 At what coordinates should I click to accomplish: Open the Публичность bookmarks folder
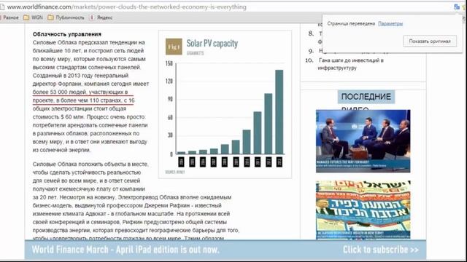coord(66,17)
